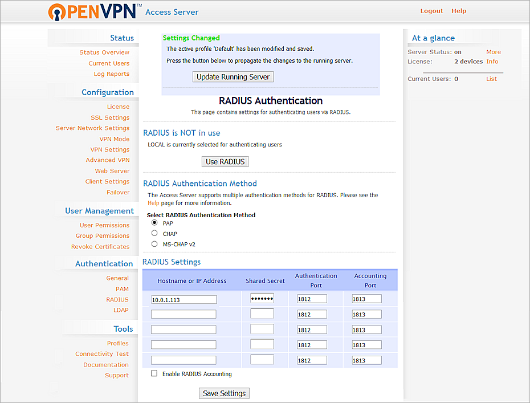
Task: Select the PAP authentication method
Action: click(x=154, y=223)
